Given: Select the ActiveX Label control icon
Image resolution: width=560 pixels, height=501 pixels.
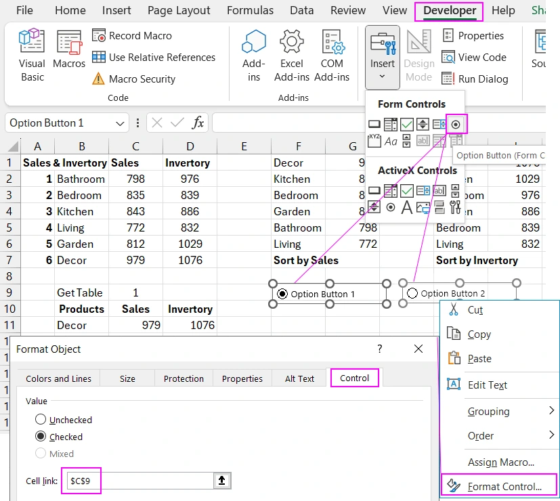Looking at the screenshot, I should click(407, 206).
